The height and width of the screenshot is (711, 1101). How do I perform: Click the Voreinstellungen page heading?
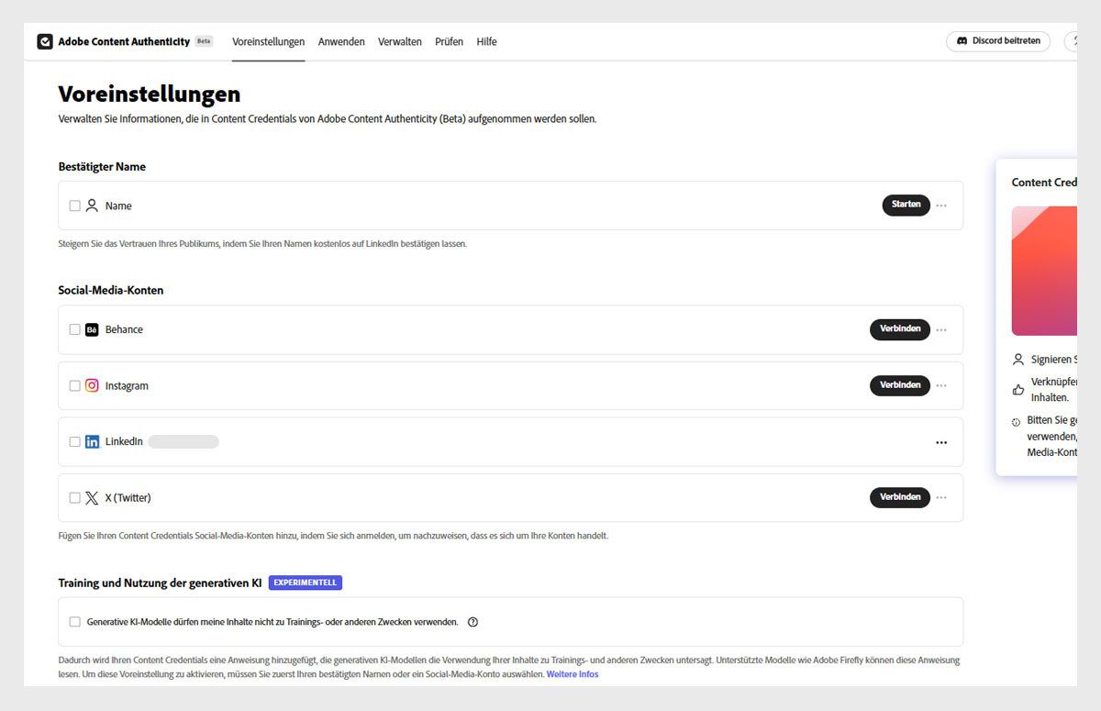tap(150, 94)
